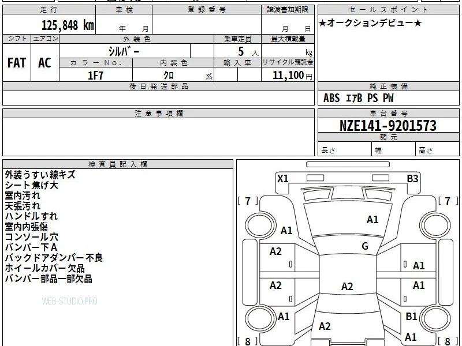Select the B1 damage mark on diagram
The height and width of the screenshot is (346, 462).
pyautogui.click(x=411, y=316)
